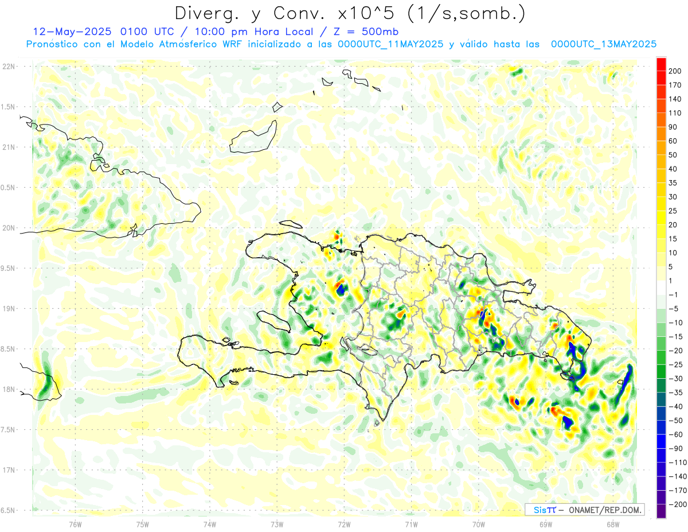Click the colorbar value label -200
Screen dimensions: 688x532
(677, 504)
